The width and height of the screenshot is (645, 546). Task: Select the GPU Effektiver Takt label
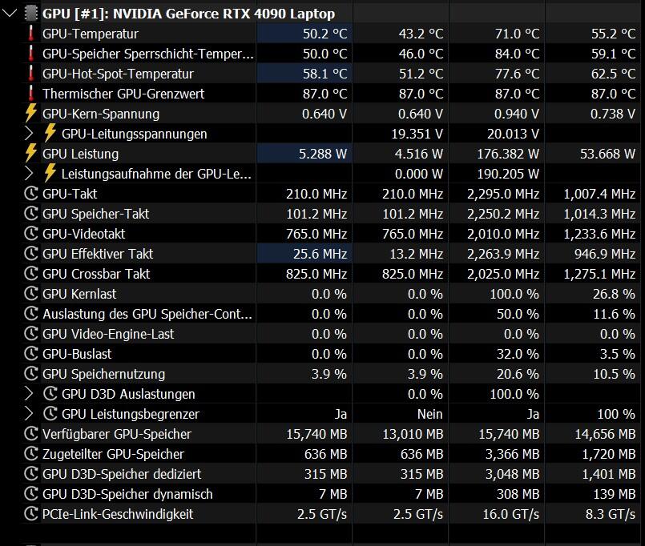pyautogui.click(x=98, y=254)
